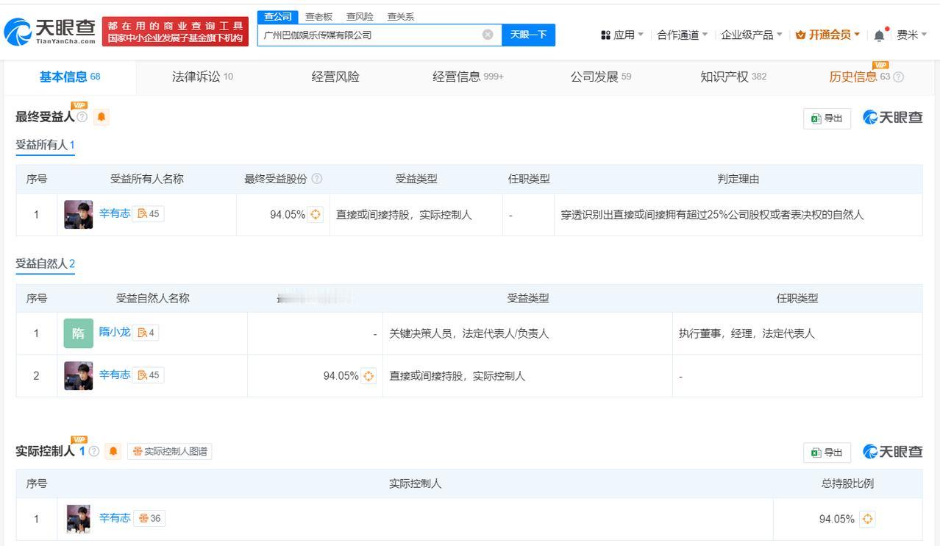The height and width of the screenshot is (546, 940).
Task: Click help icon beside 历史信息 tab
Action: (x=898, y=77)
